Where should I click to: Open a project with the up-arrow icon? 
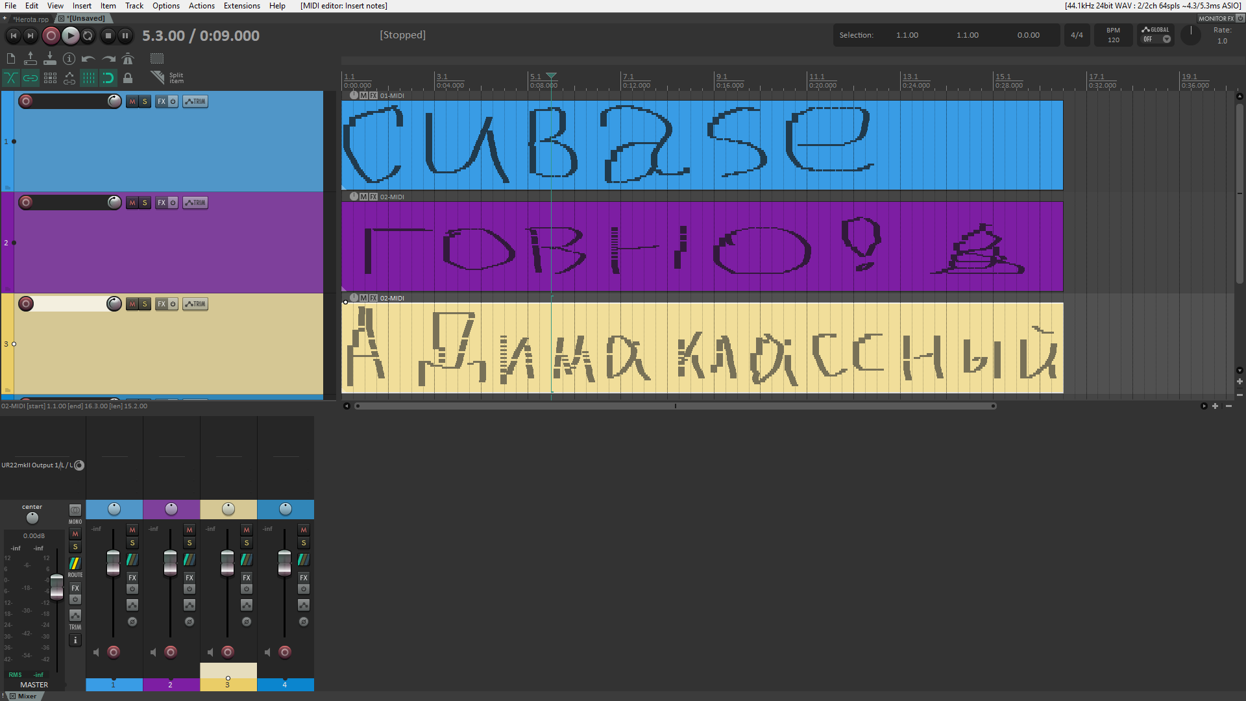click(30, 58)
